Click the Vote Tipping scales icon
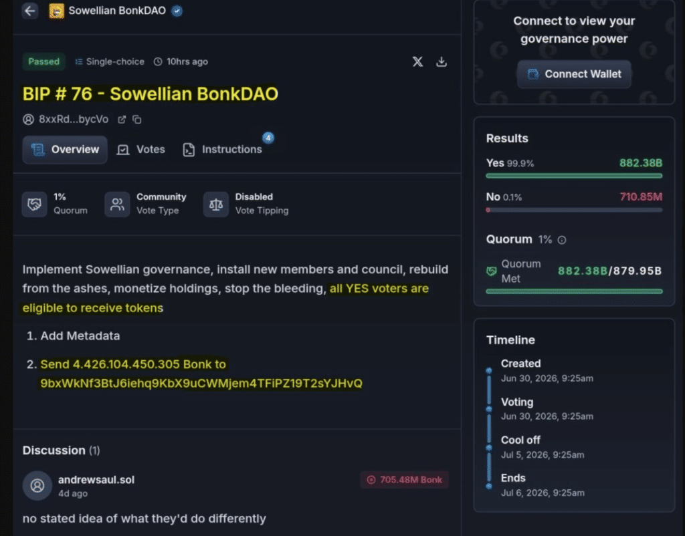The width and height of the screenshot is (685, 536). 216,204
